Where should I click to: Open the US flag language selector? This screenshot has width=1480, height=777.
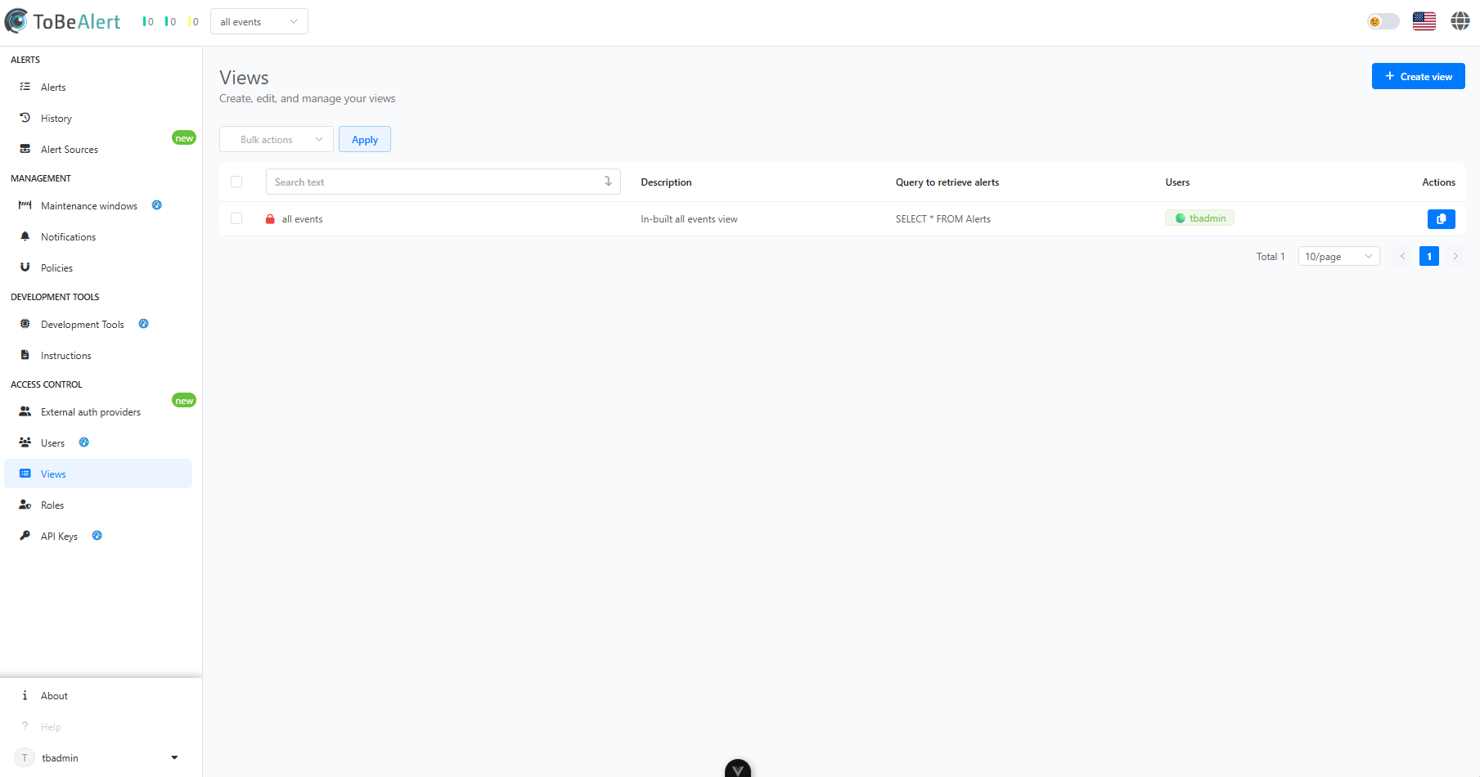click(x=1424, y=21)
